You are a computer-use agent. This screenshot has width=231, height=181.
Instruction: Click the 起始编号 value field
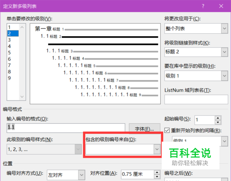(205, 120)
